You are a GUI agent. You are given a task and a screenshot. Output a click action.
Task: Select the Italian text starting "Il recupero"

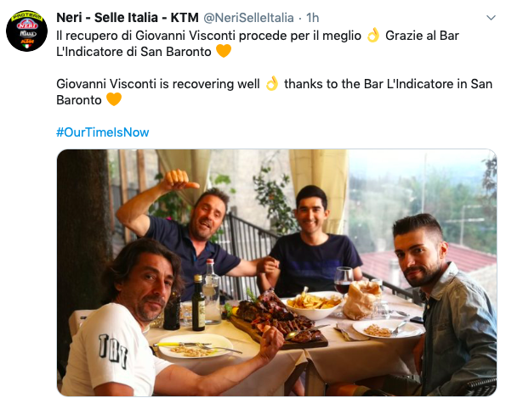(x=258, y=43)
